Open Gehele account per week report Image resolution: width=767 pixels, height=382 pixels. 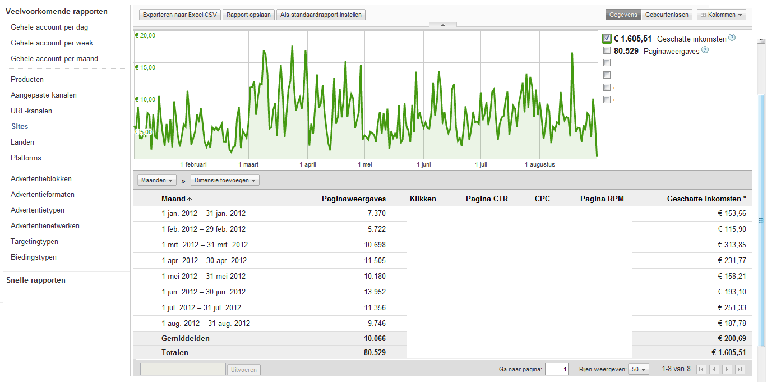pos(52,43)
